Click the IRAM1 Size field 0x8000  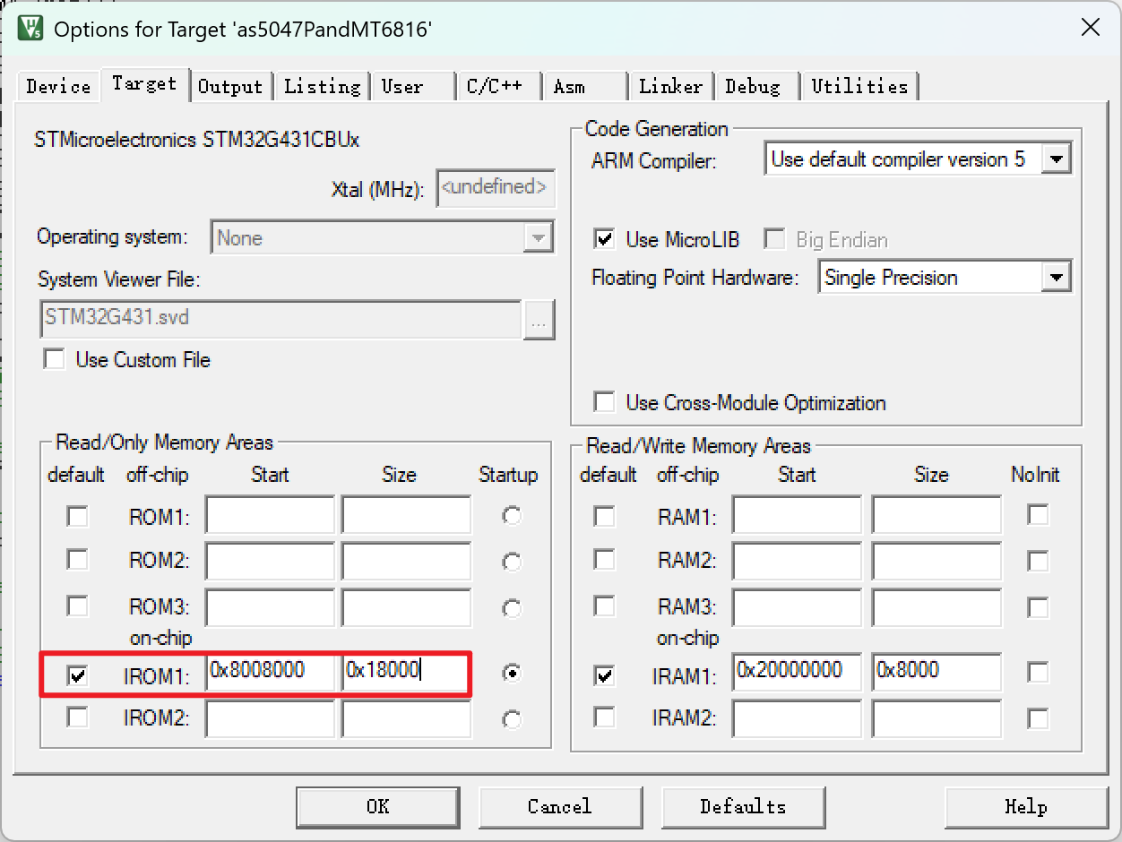click(x=936, y=673)
